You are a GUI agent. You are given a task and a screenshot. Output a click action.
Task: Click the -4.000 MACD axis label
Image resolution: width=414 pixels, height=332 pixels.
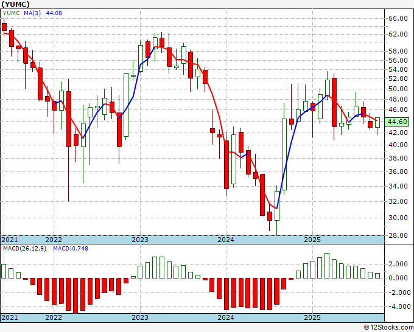(x=399, y=306)
